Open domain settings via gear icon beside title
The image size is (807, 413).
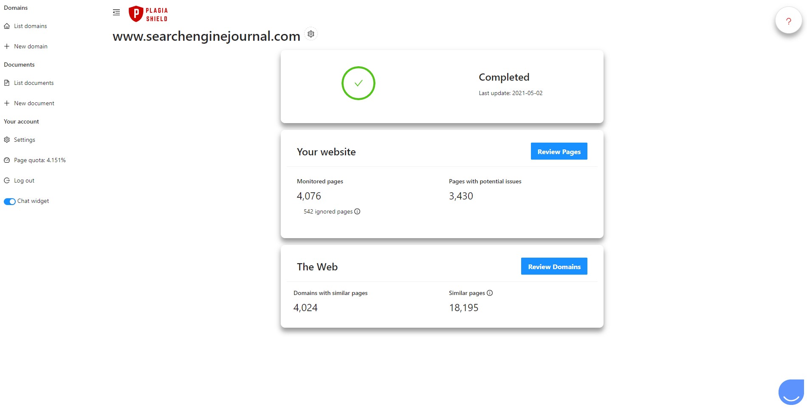311,34
